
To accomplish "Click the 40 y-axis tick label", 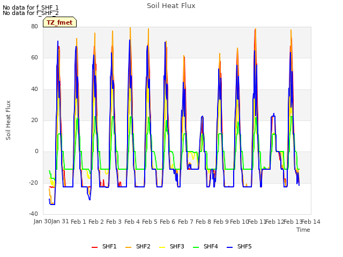I will pos(34,89).
